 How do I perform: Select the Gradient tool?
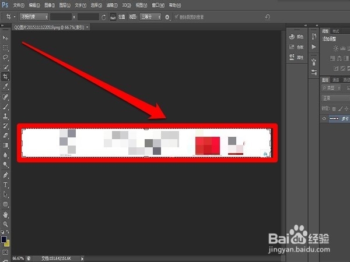(5, 145)
